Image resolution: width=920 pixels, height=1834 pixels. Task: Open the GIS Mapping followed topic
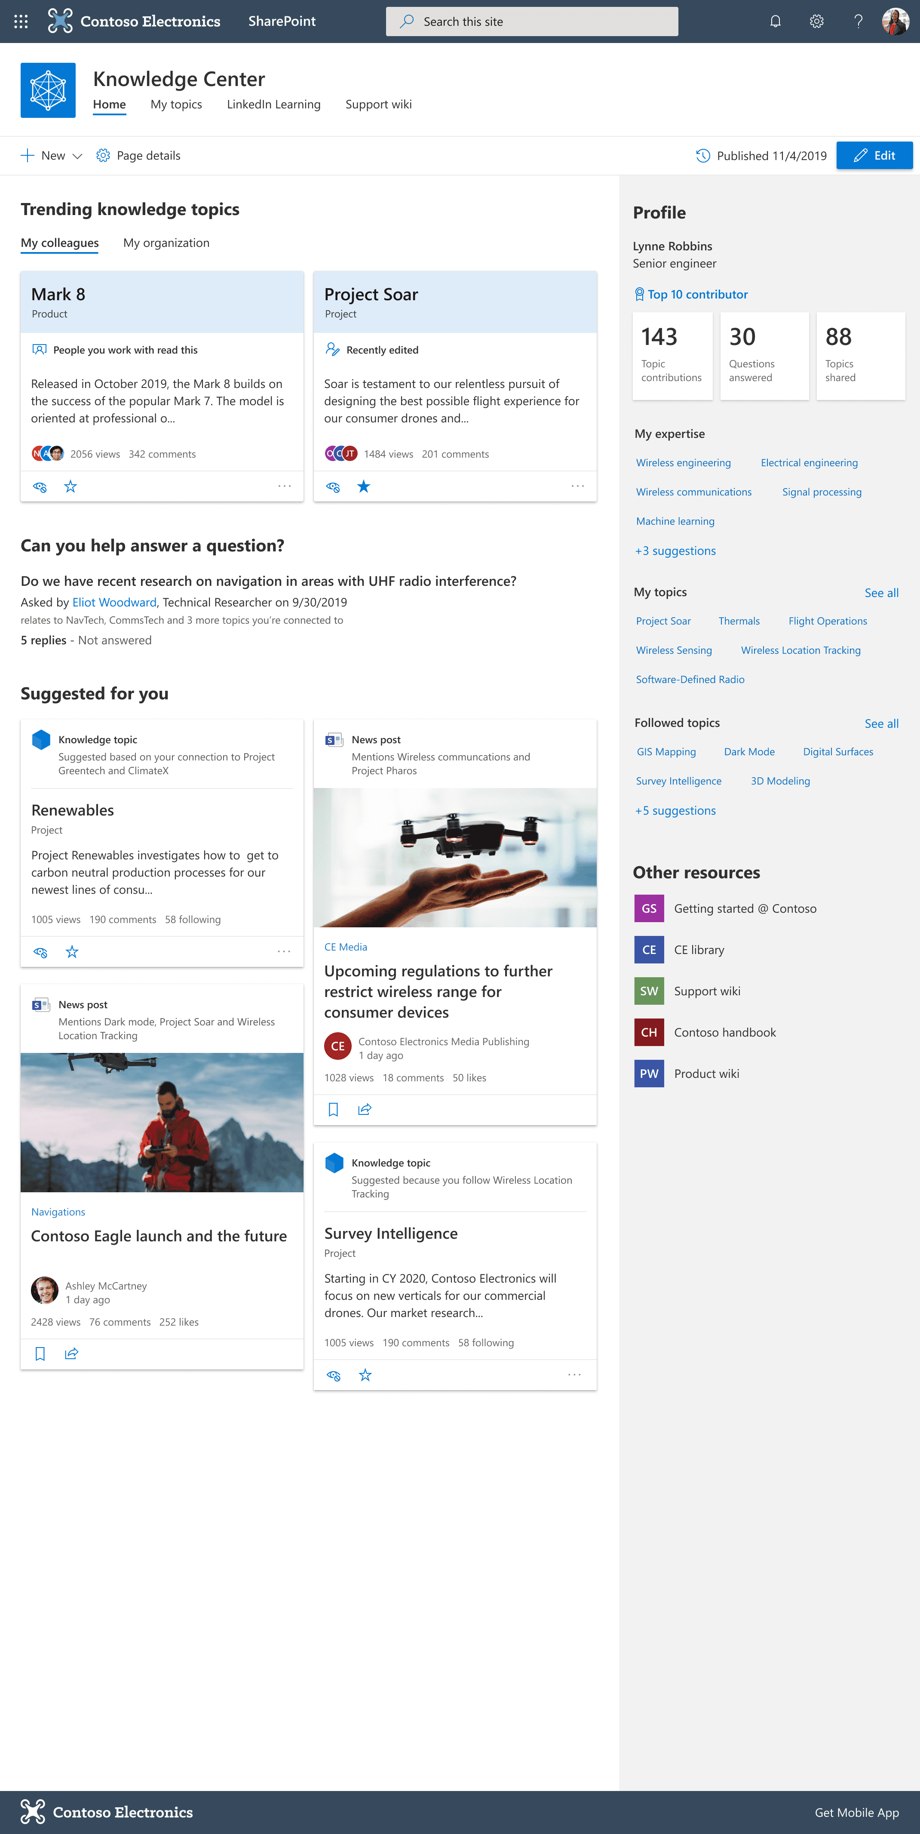coord(666,752)
